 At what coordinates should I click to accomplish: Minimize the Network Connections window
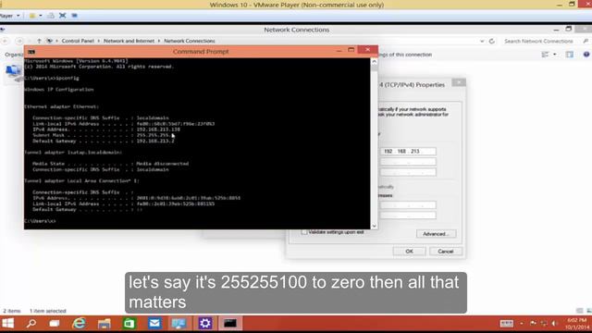pos(556,29)
